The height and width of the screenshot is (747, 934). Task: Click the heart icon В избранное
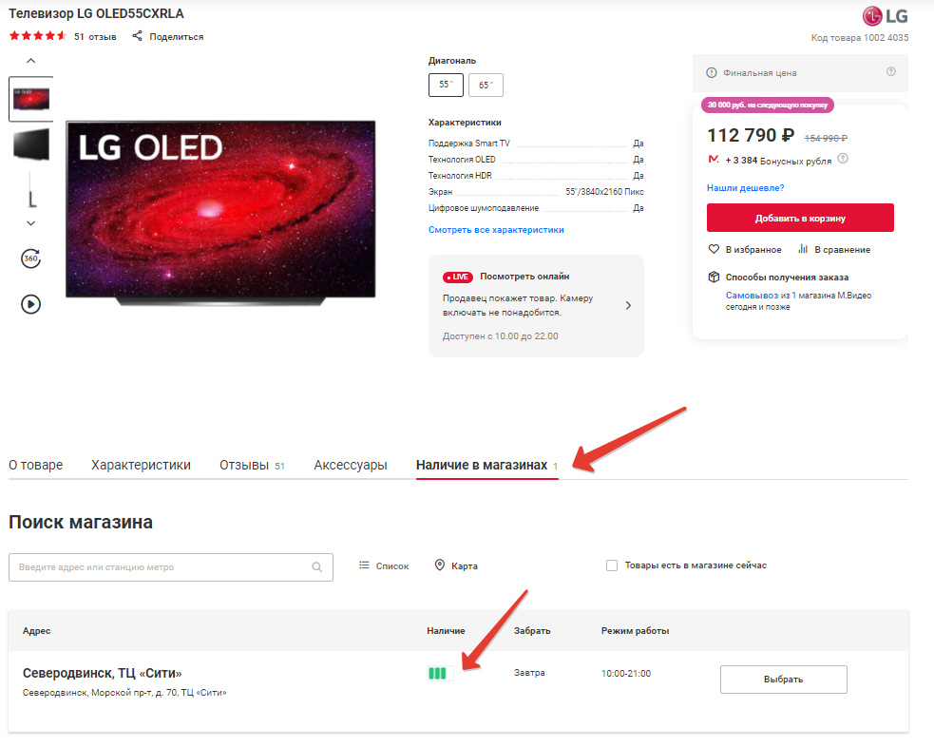(714, 249)
